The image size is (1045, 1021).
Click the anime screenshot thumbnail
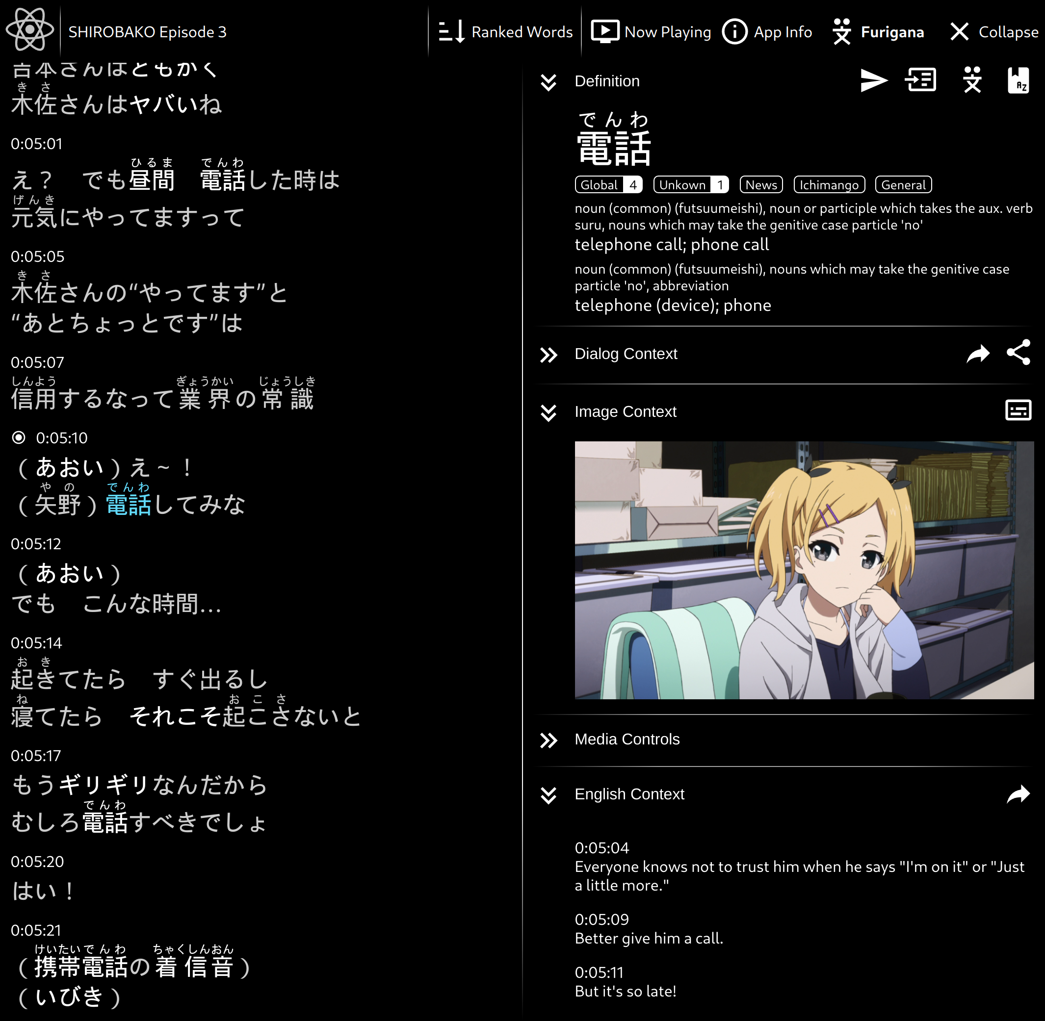point(804,569)
